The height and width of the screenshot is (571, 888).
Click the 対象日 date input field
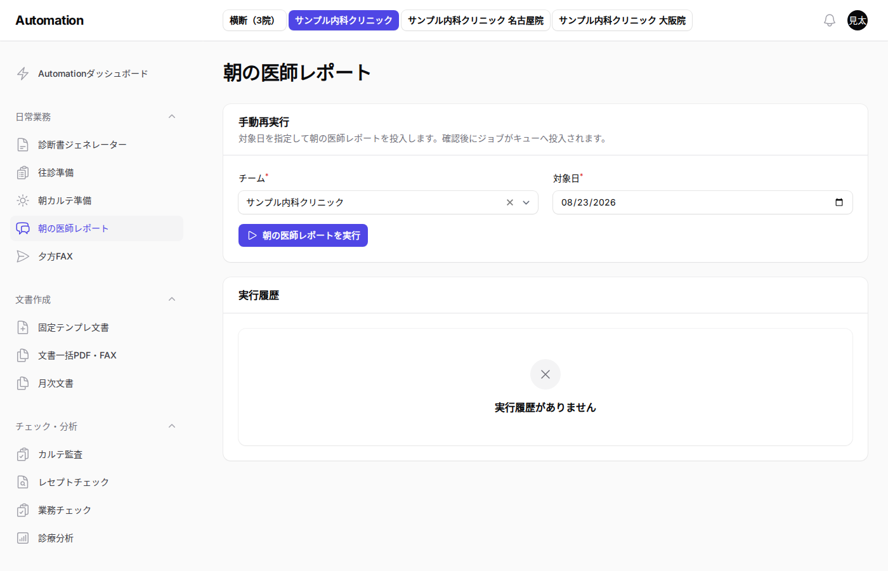(x=703, y=202)
